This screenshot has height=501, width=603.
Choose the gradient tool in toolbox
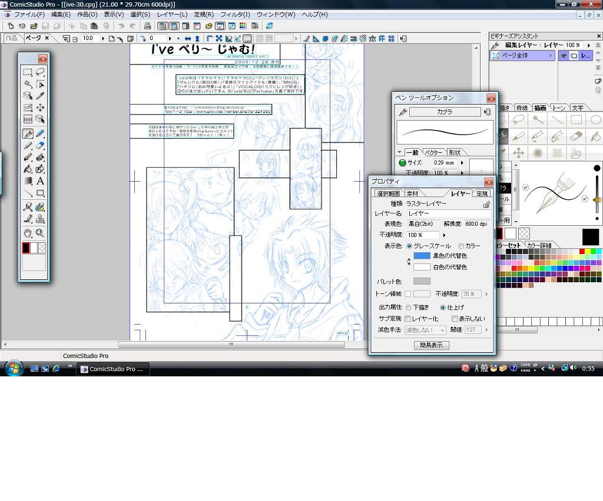[x=28, y=181]
